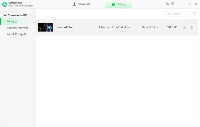
Task: Click the Homme Fatal title text
Action: pyautogui.click(x=64, y=27)
